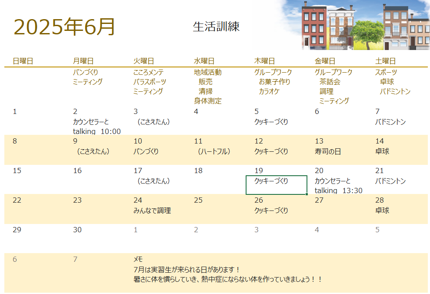Click the talking 10:00 entry
Image resolution: width=430 pixels, height=294 pixels.
pos(97,131)
